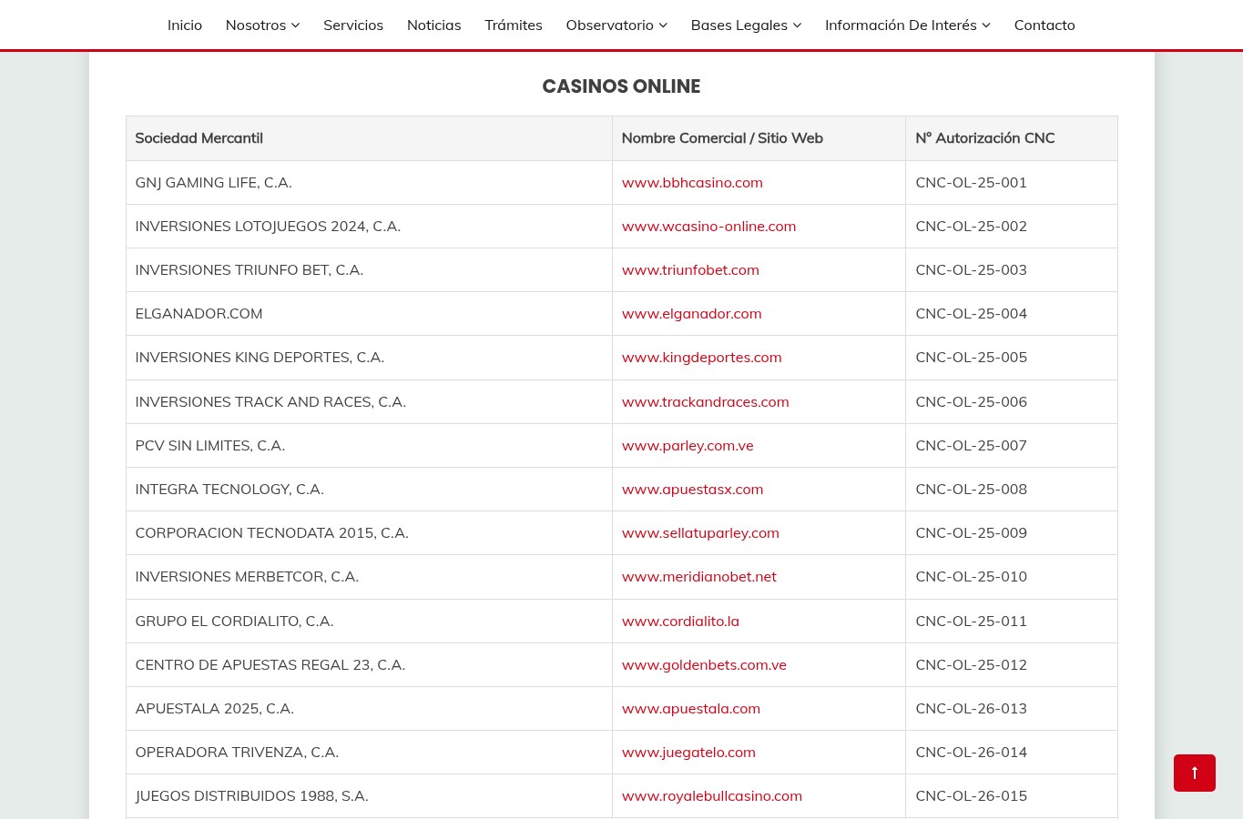Click the scroll-to-top arrow button
This screenshot has width=1243, height=819.
(x=1194, y=773)
